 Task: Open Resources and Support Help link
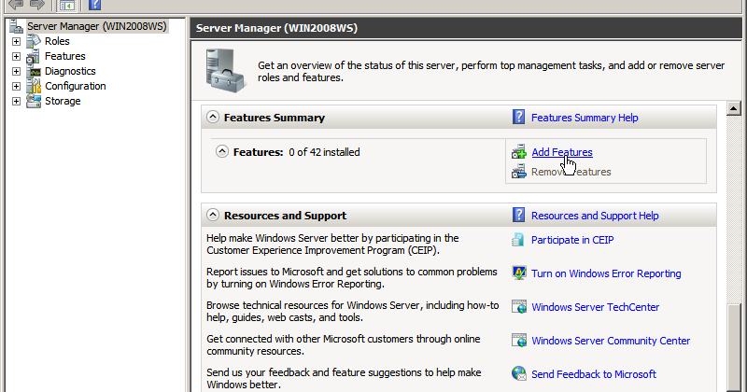[595, 216]
